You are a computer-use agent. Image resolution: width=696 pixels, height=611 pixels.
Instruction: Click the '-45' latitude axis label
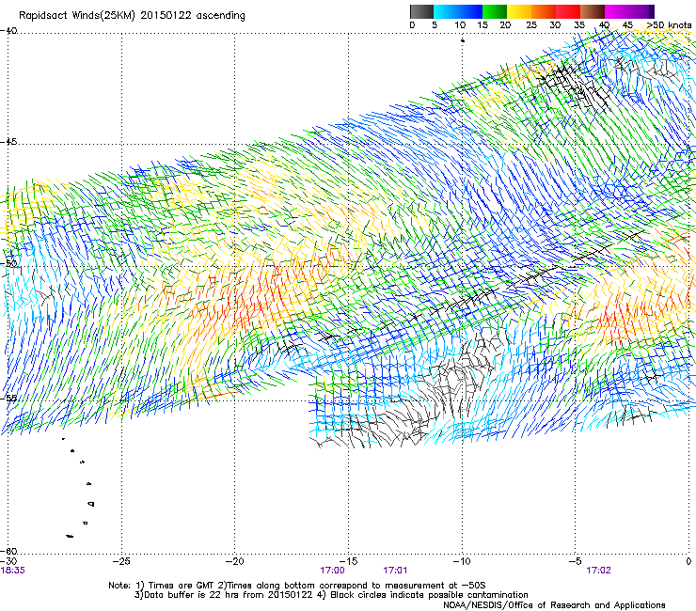click(8, 142)
